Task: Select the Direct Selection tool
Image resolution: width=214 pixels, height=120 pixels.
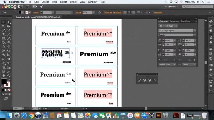Action: pos(8,22)
